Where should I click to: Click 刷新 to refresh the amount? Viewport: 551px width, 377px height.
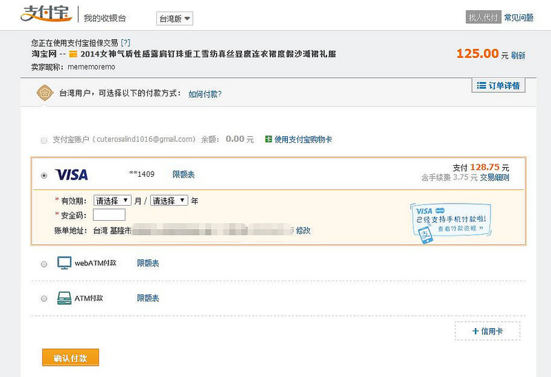[x=518, y=56]
